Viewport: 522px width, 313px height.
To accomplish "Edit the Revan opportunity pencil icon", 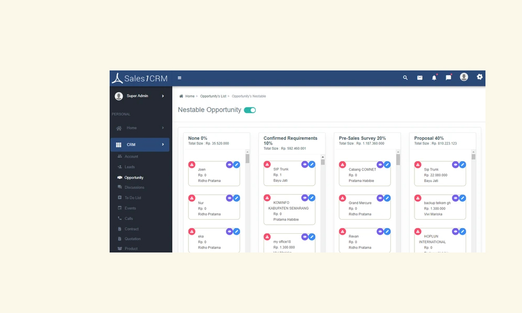I will (387, 232).
